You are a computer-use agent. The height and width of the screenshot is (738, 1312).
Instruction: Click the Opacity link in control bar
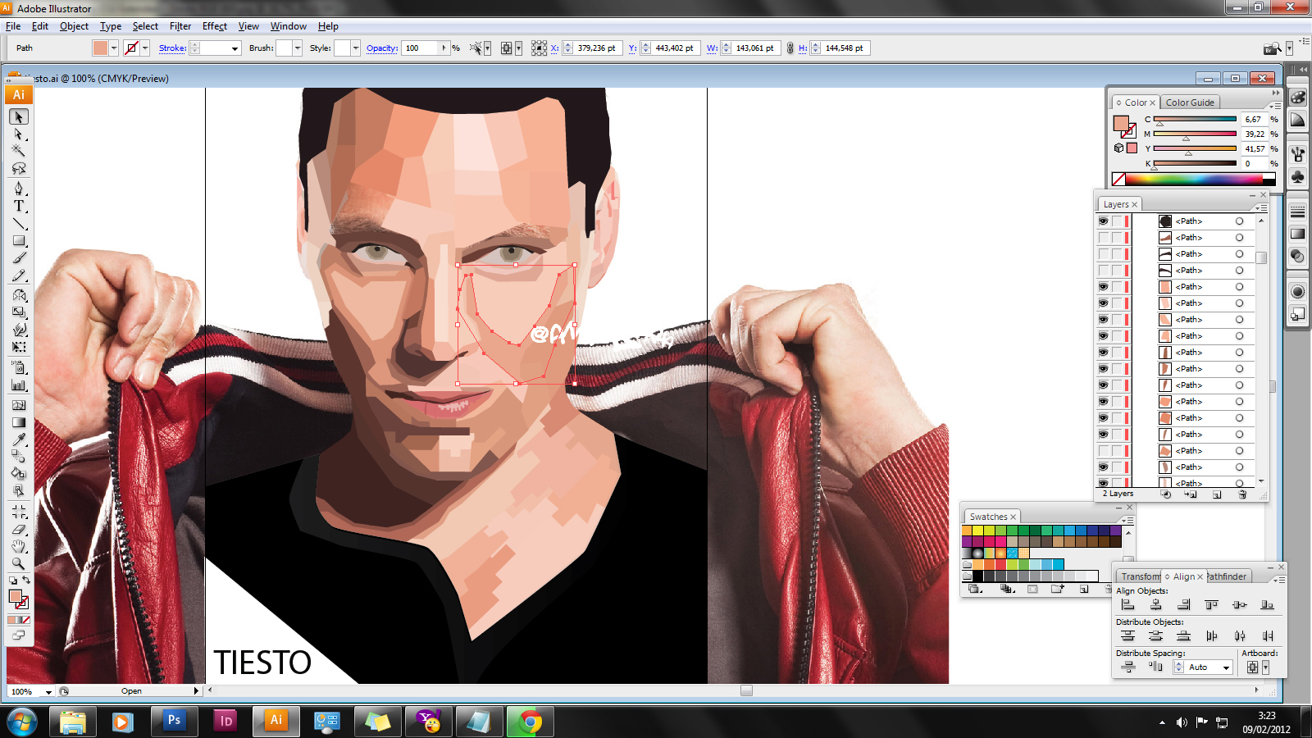(382, 48)
